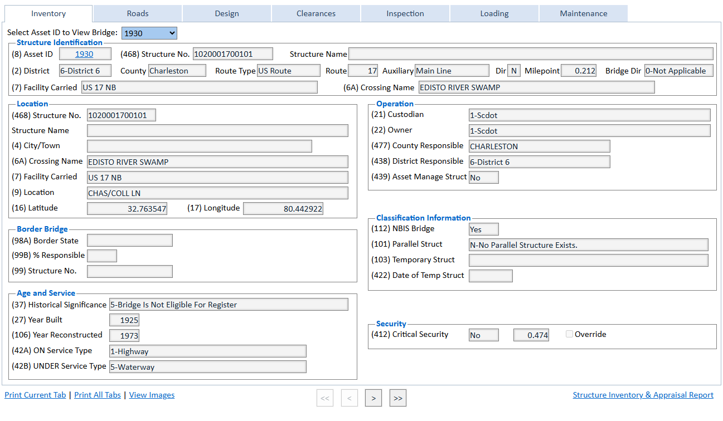Image resolution: width=723 pixels, height=421 pixels.
Task: Click the top Structure Name field
Action: 531,54
